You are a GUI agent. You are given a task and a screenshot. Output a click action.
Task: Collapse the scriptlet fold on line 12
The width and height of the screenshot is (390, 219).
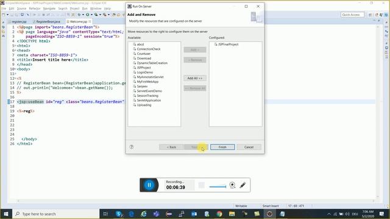(15, 78)
